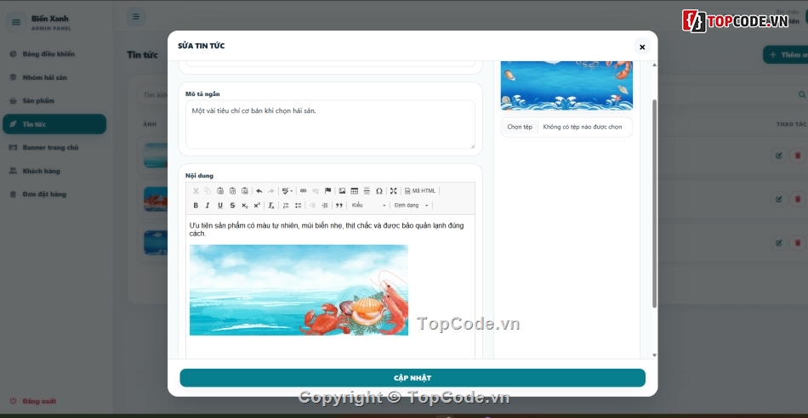This screenshot has height=418, width=808.
Task: Toggle block quote formatting
Action: tap(339, 206)
